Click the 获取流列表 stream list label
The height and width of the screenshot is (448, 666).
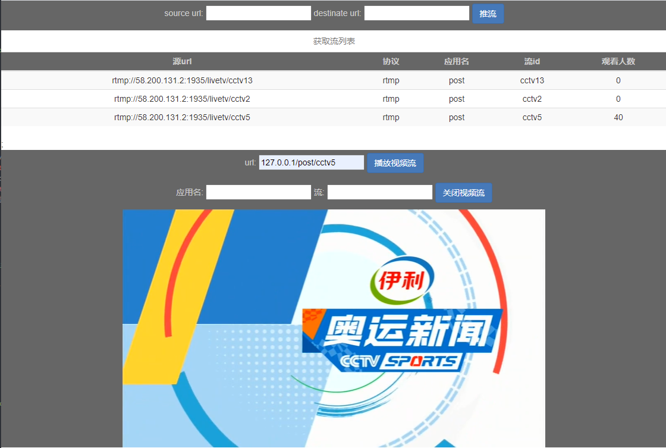point(332,41)
